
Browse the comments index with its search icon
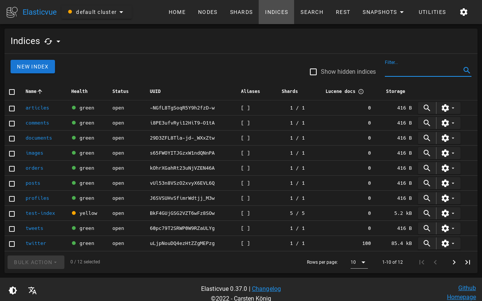coord(427,123)
